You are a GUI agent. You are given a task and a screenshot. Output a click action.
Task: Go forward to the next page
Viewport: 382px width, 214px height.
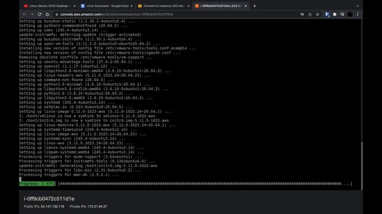point(32,14)
